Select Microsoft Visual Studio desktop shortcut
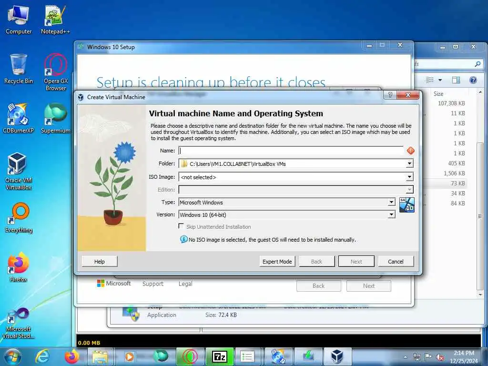 click(18, 323)
